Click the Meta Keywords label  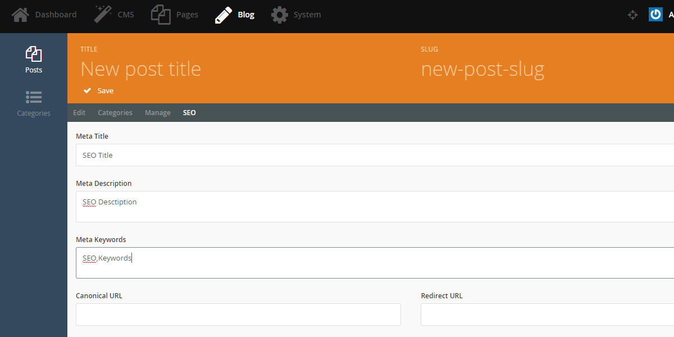pos(101,240)
